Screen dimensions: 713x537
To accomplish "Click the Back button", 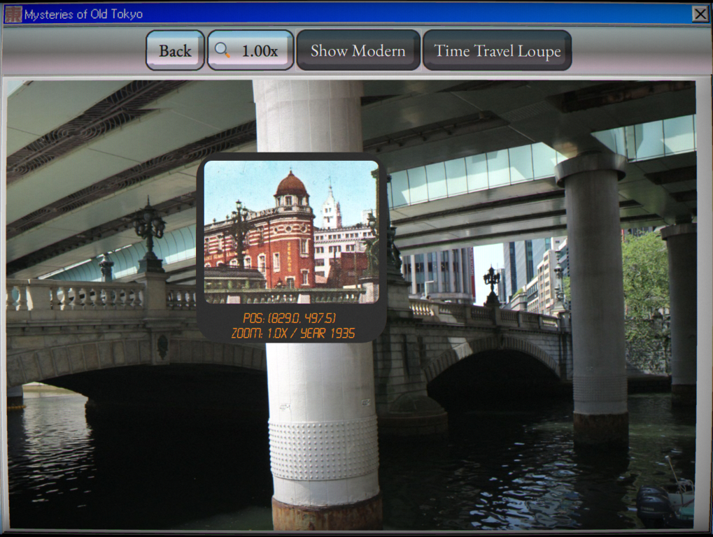I will click(175, 50).
